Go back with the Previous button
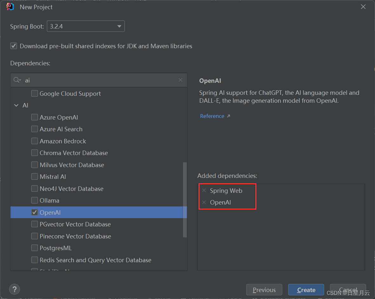The width and height of the screenshot is (375, 299). tap(264, 290)
